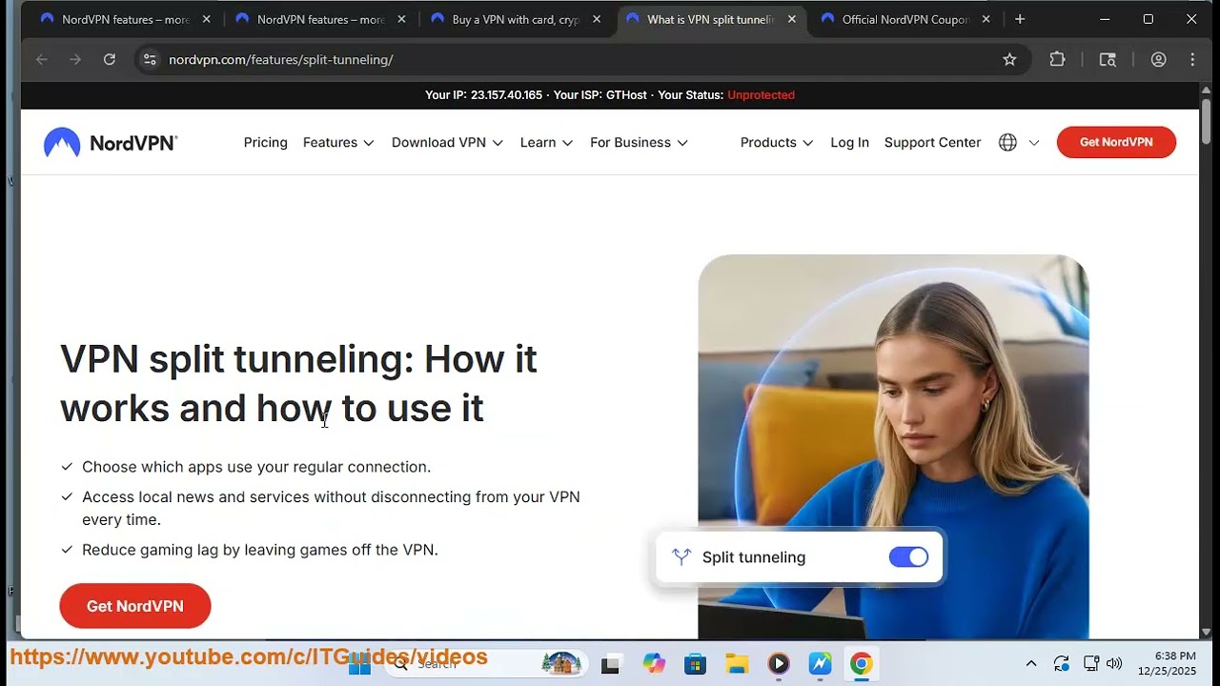Open the media player taskbar icon
This screenshot has height=686, width=1220.
click(779, 664)
